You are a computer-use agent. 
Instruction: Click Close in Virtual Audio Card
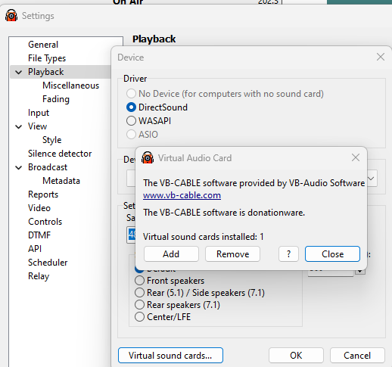tap(332, 254)
